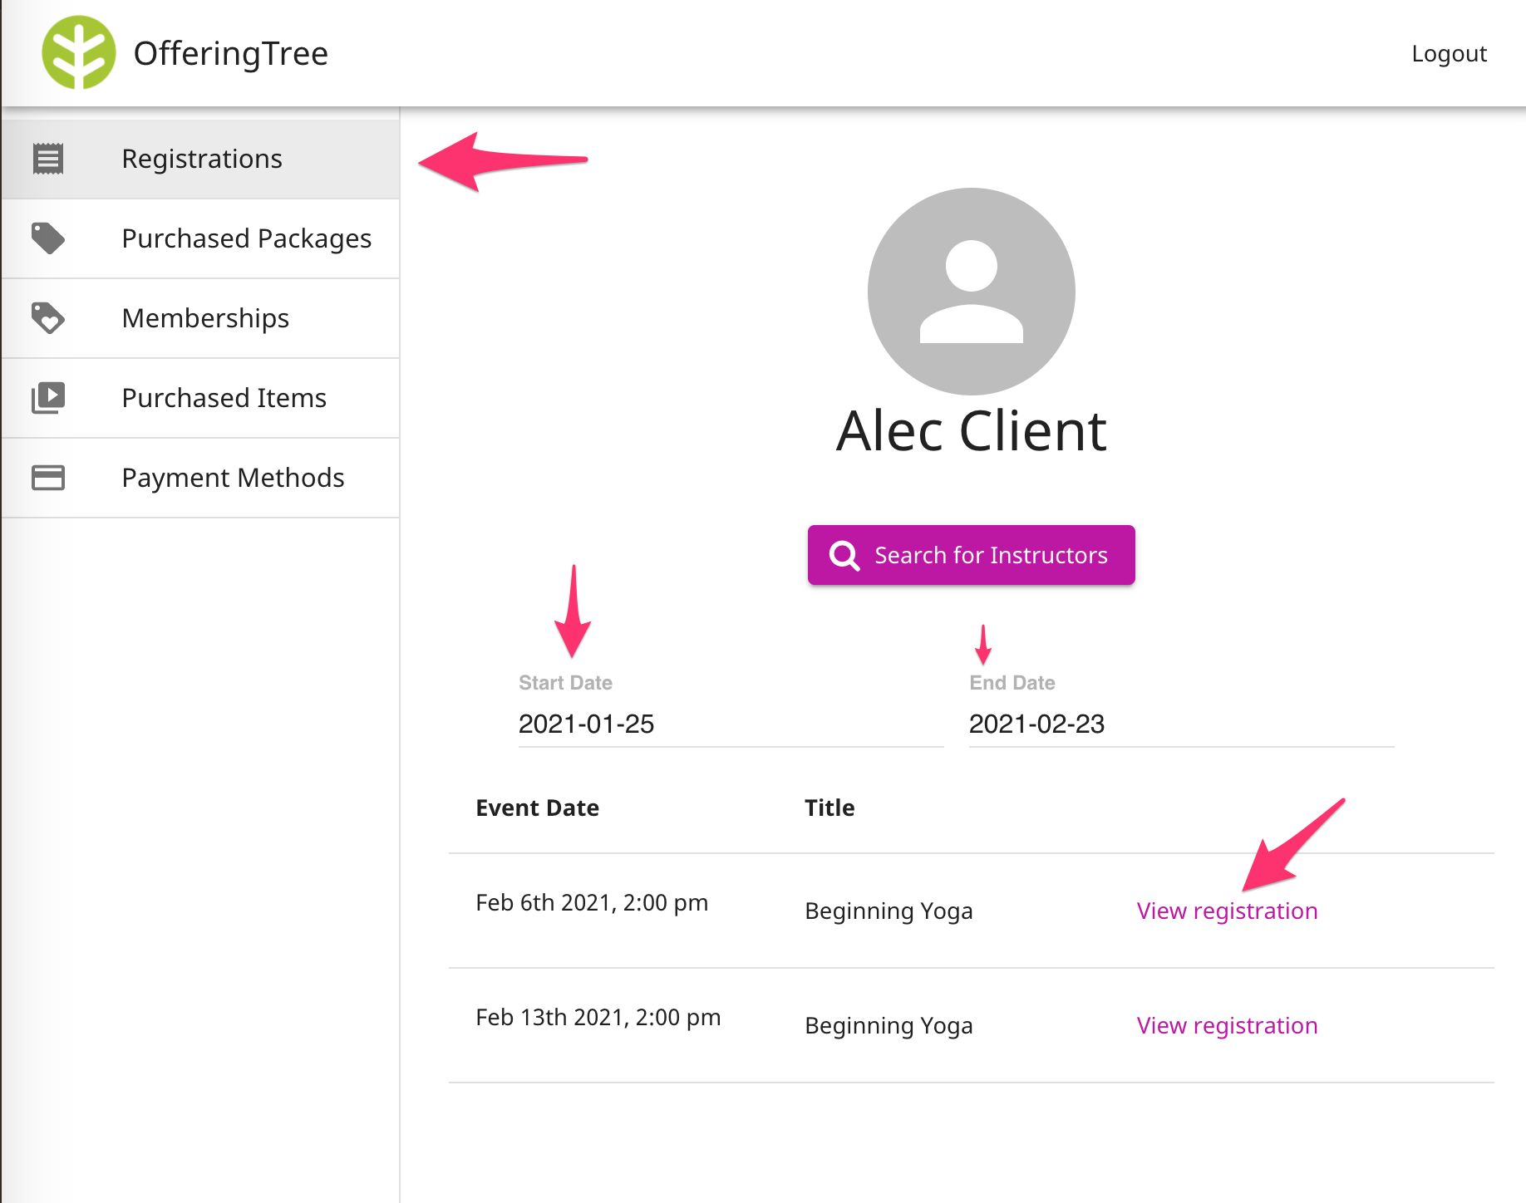Click the magnifier icon in Search button

tap(844, 555)
